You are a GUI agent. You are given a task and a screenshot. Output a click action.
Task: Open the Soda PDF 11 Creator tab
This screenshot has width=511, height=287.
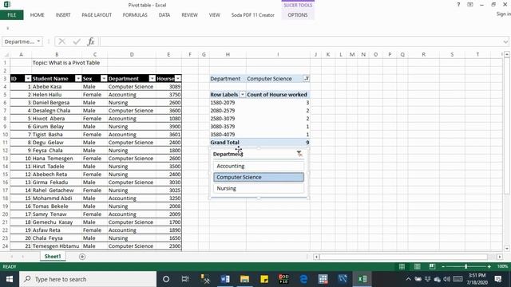[252, 15]
